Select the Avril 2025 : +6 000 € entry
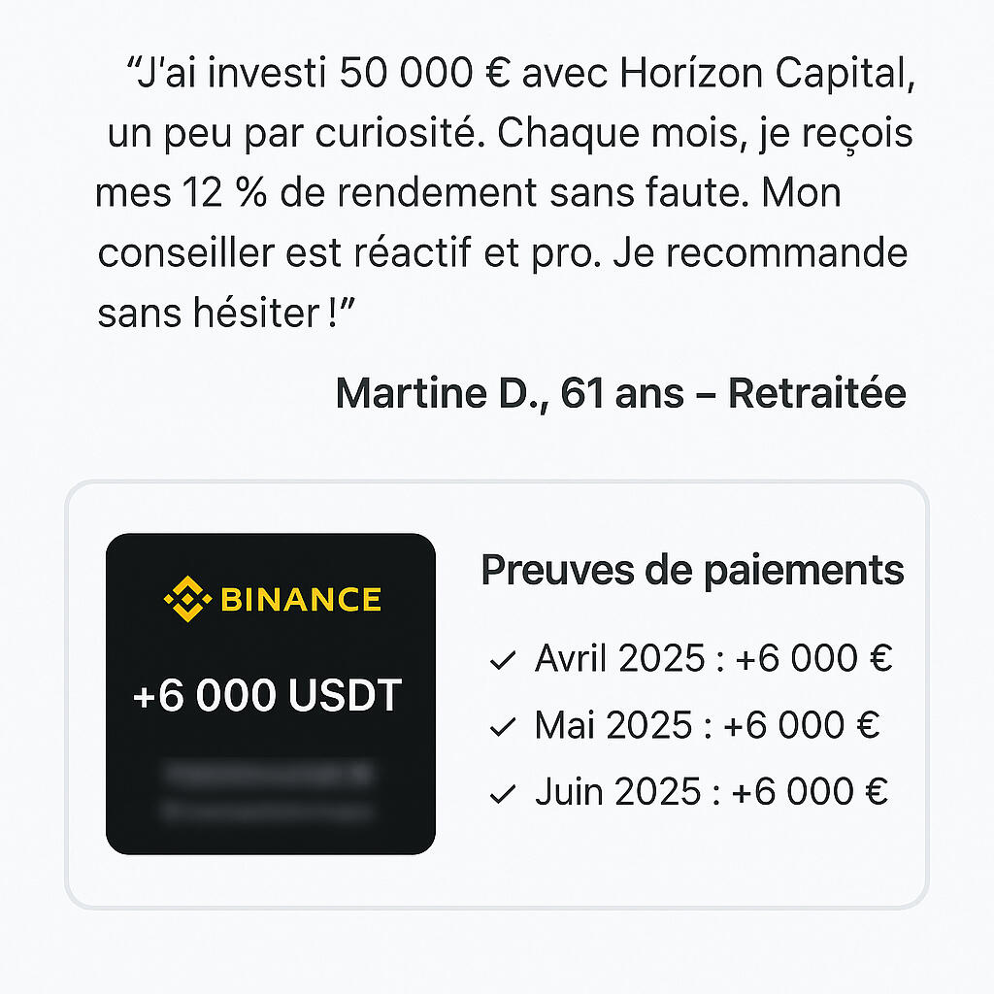The height and width of the screenshot is (994, 994). click(712, 659)
